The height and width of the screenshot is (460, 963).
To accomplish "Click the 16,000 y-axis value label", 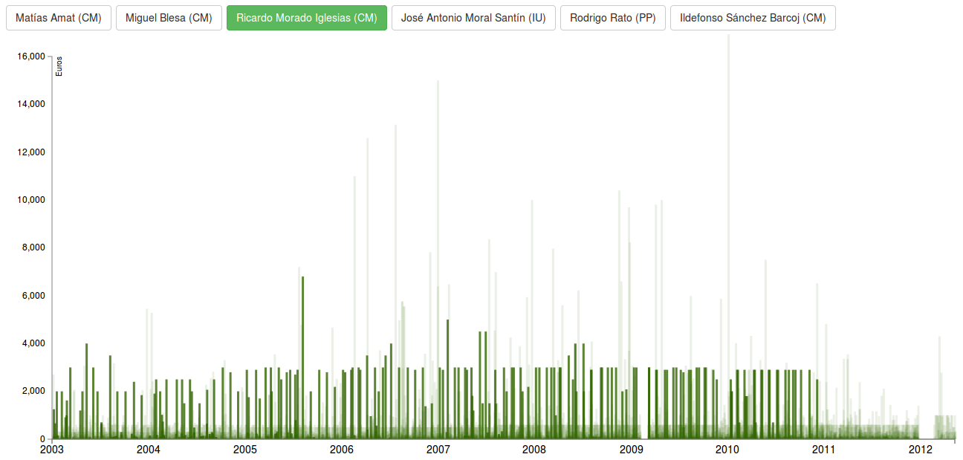I will pos(31,56).
